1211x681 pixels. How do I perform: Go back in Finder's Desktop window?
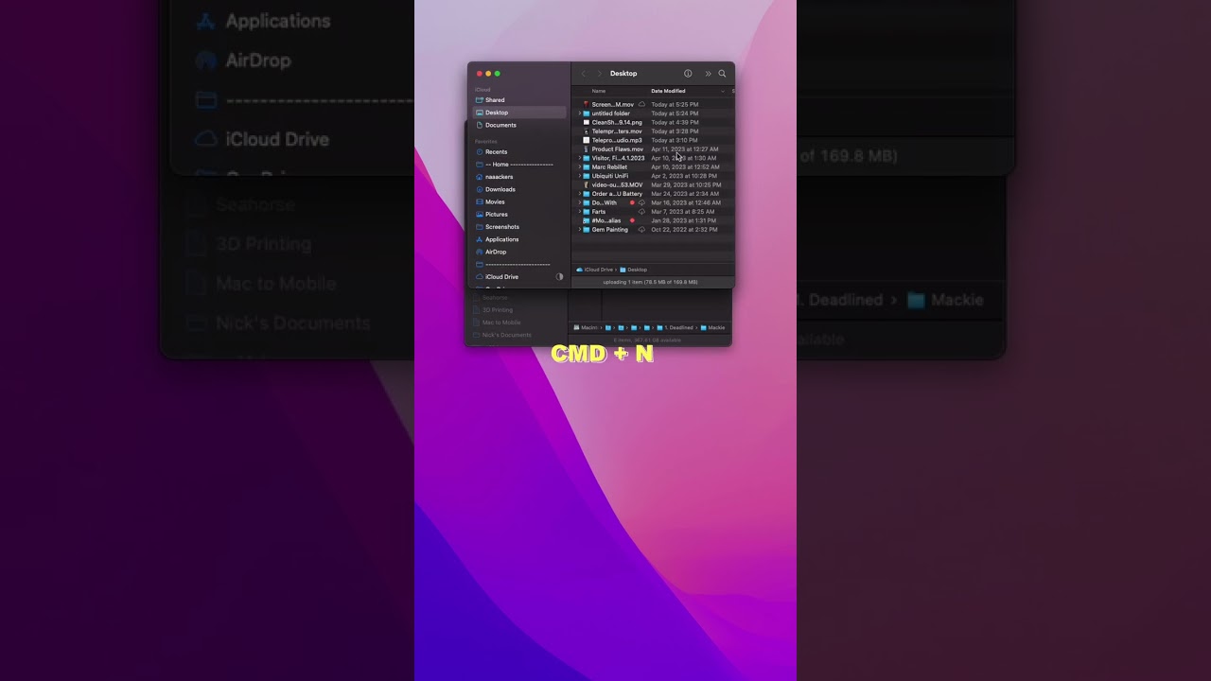[584, 74]
